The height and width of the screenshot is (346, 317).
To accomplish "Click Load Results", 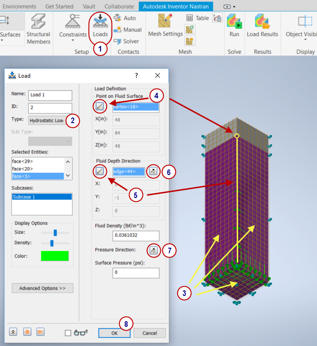I will [x=263, y=25].
